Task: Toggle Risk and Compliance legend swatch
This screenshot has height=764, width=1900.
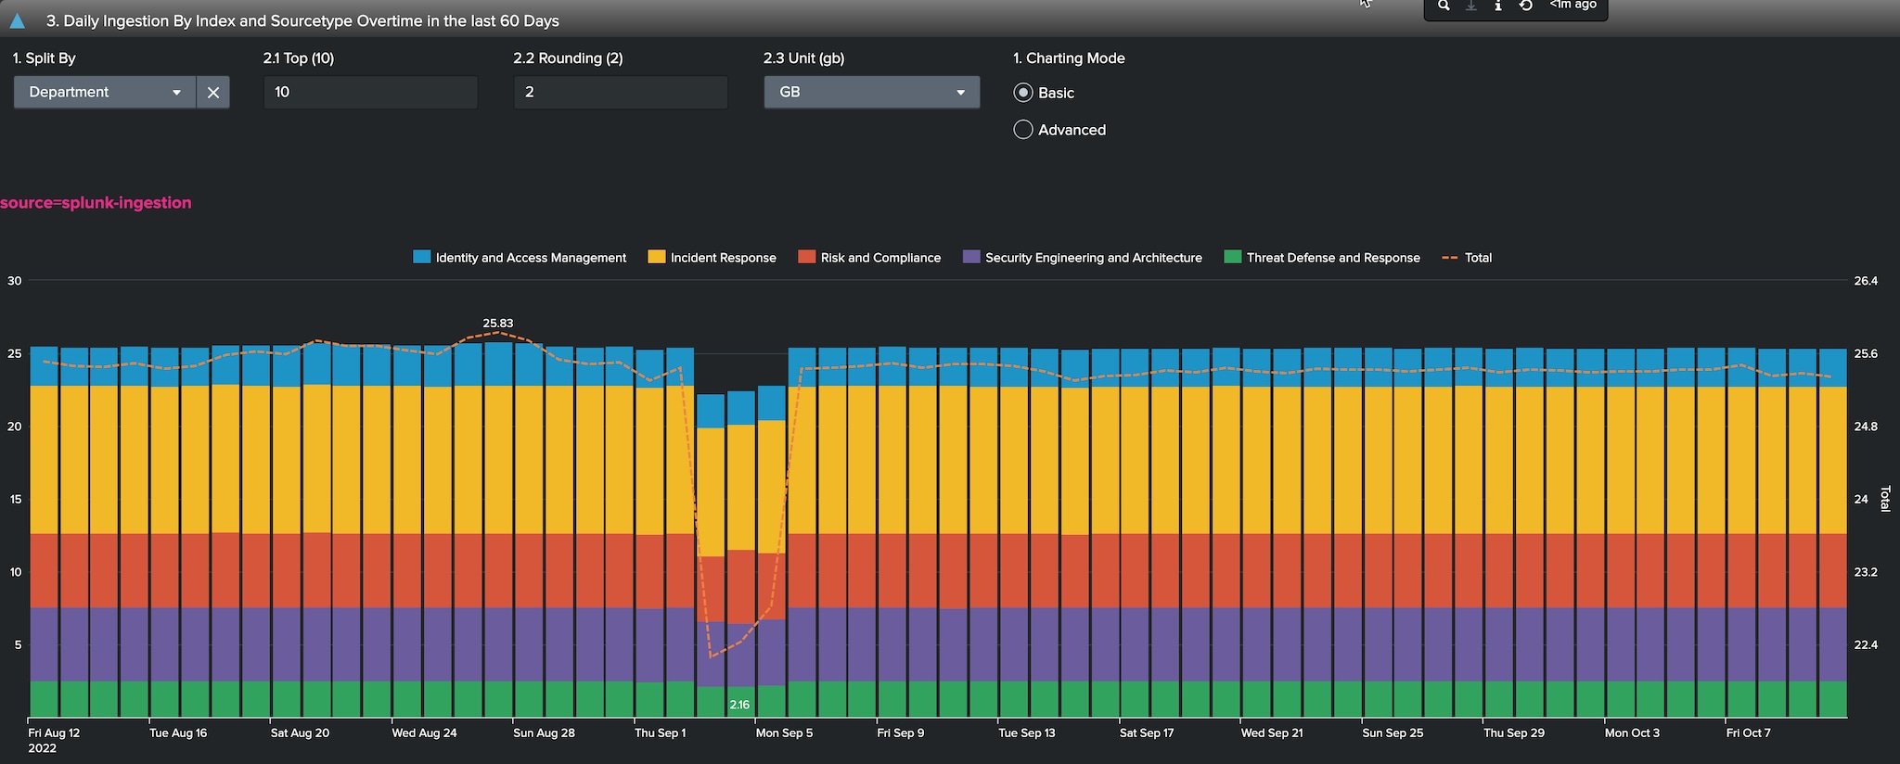Action: 807,257
